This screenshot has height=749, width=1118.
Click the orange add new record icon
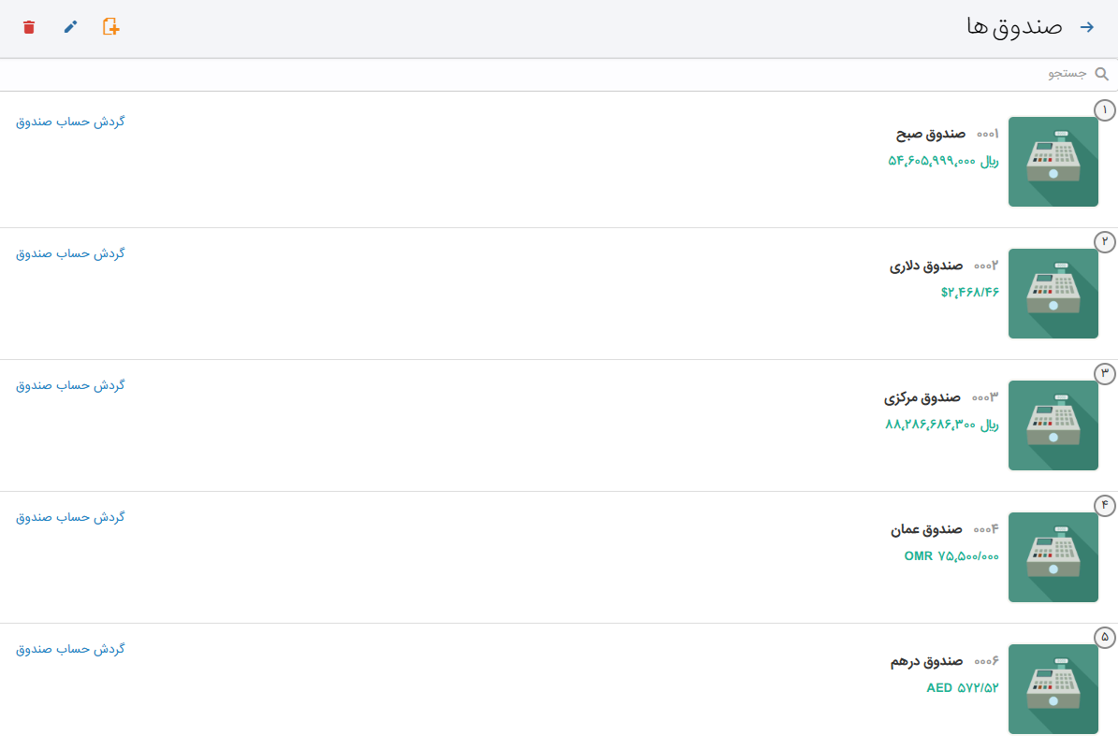(x=110, y=27)
